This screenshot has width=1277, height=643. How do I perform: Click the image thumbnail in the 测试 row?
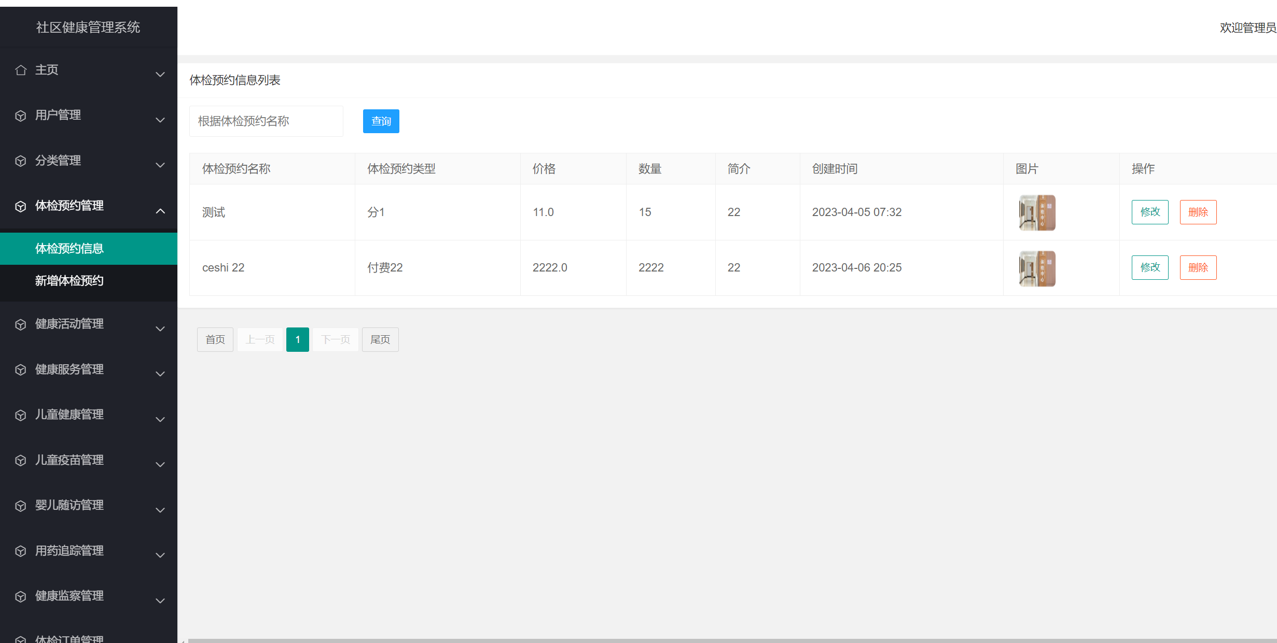pyautogui.click(x=1036, y=212)
